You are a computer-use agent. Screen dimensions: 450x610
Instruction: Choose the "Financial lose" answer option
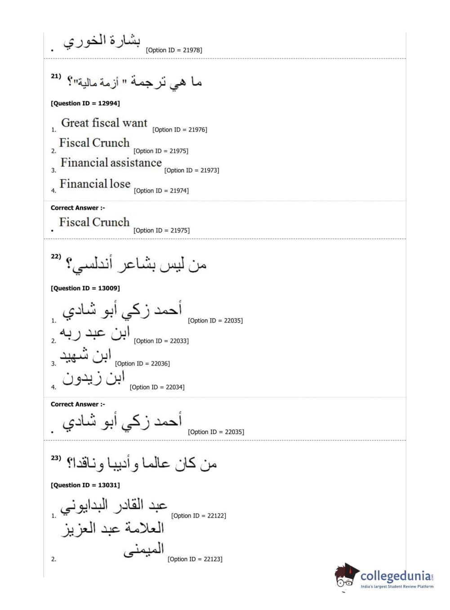pos(95,184)
